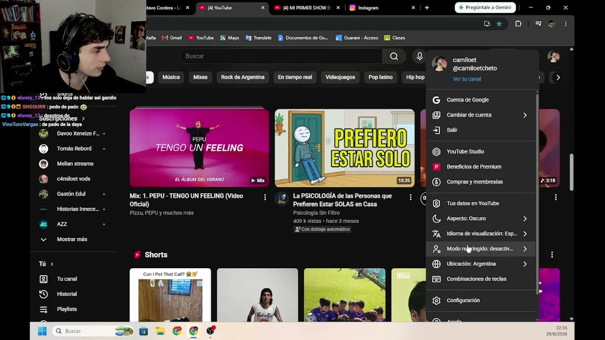
Task: Open the Chrome three-dot menu
Action: 565,24
